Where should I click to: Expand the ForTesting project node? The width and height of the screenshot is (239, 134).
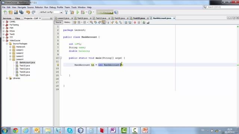[4, 25]
